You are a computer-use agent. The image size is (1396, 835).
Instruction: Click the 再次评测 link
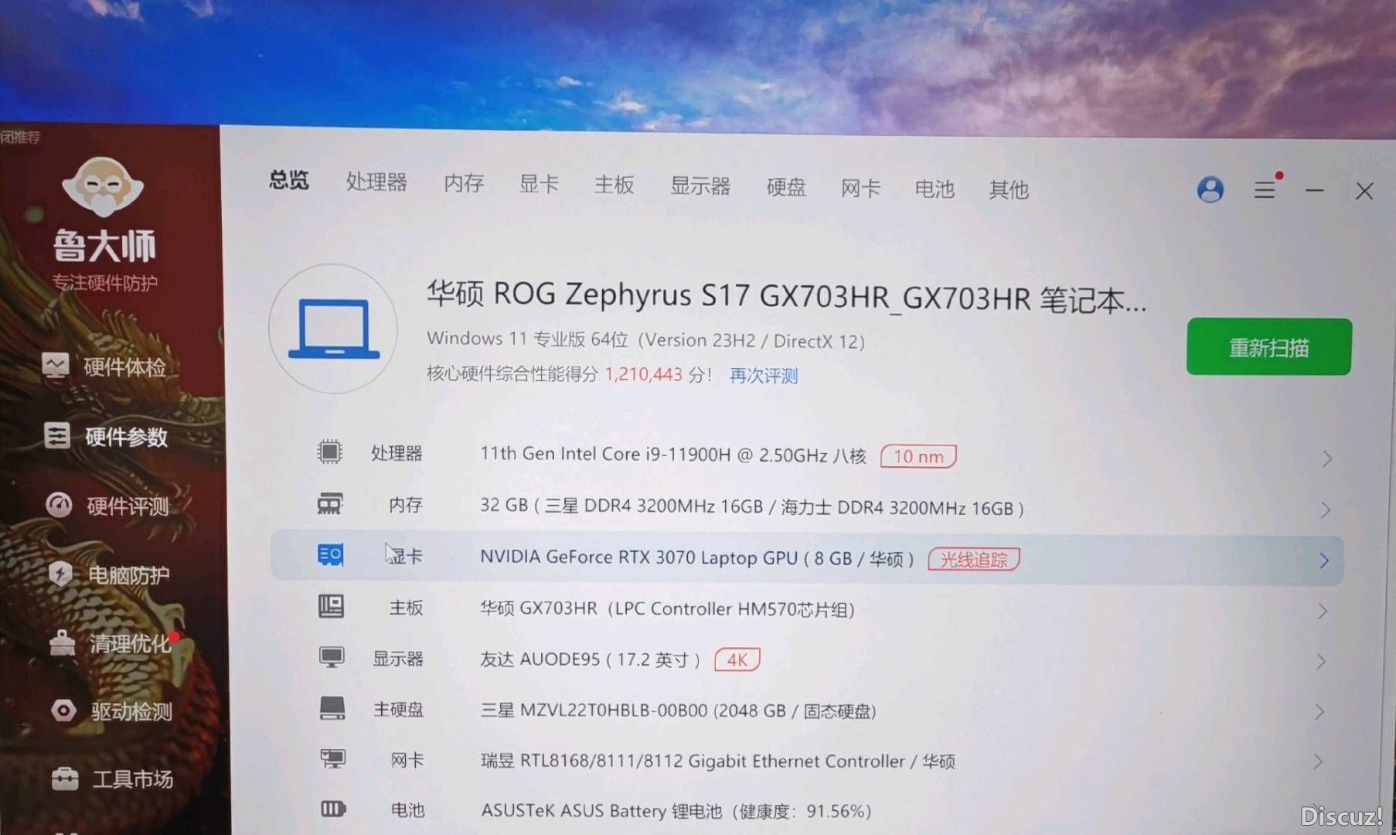coord(764,376)
